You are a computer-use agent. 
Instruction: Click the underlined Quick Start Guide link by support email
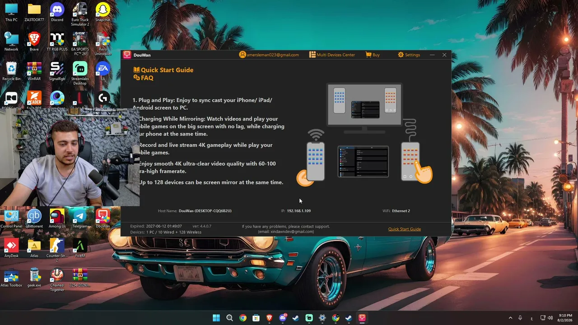(x=405, y=229)
